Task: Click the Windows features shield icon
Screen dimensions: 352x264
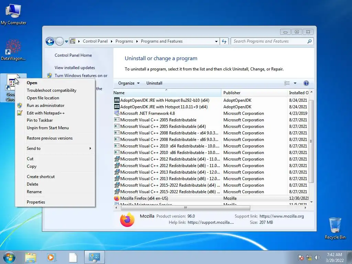Action: coord(49,76)
